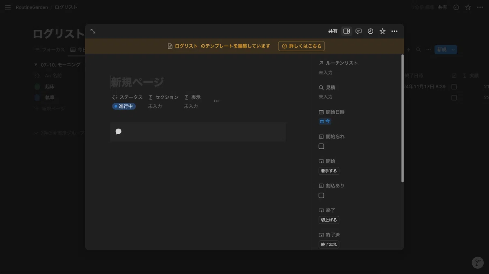The width and height of the screenshot is (489, 274).
Task: Click the search icon in the database toolbar
Action: (418, 50)
